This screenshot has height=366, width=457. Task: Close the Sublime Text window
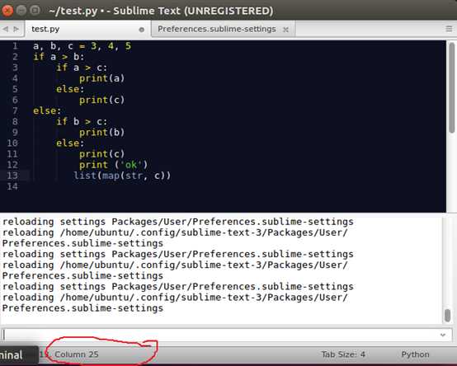click(x=7, y=11)
